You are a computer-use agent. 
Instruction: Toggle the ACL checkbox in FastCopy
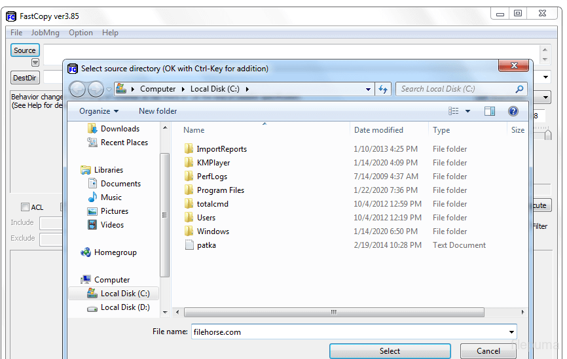pyautogui.click(x=25, y=207)
